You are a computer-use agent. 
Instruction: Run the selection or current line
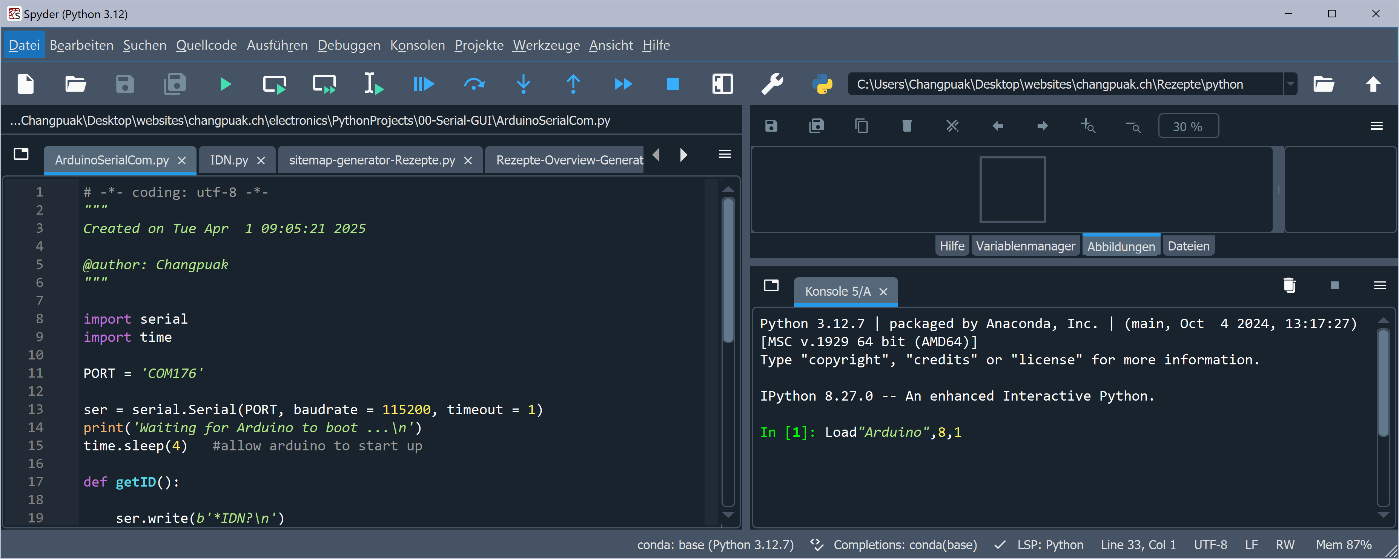click(x=374, y=84)
